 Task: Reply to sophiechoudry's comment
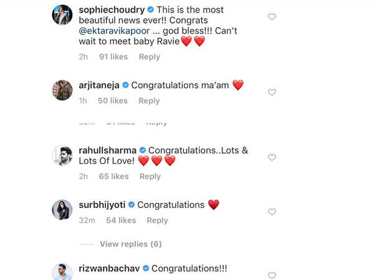[150, 57]
